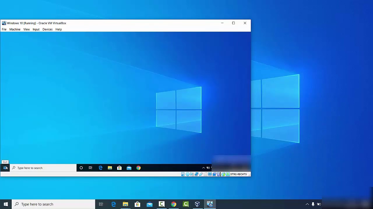Open the Input menu in VirtualBox
Image resolution: width=373 pixels, height=209 pixels.
pos(36,29)
